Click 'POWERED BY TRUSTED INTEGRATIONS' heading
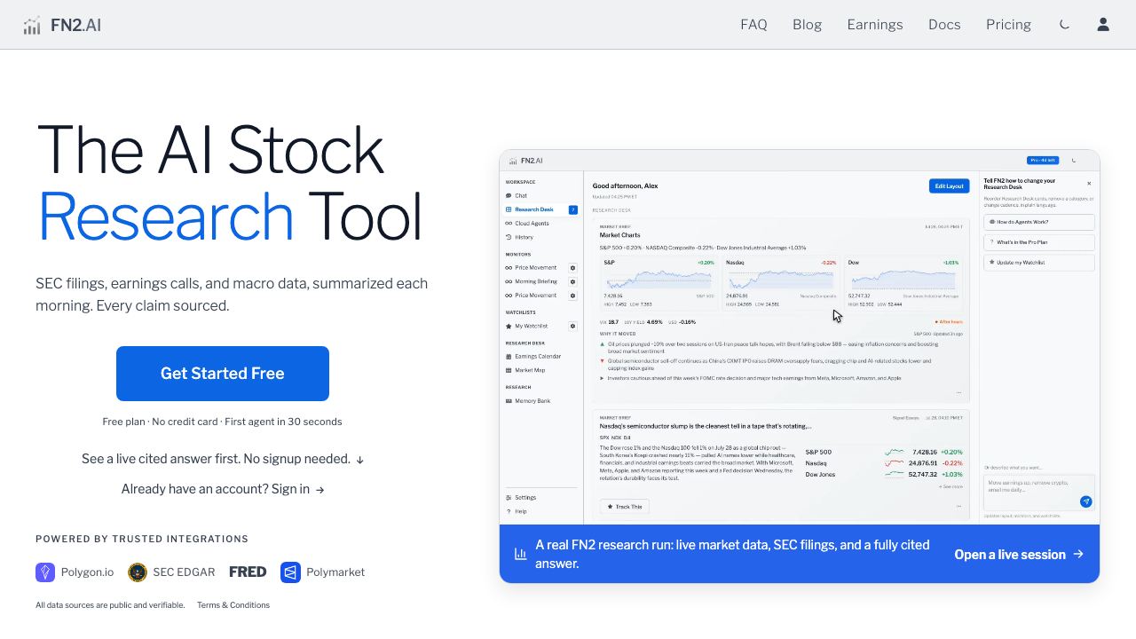This screenshot has width=1136, height=639. click(142, 539)
